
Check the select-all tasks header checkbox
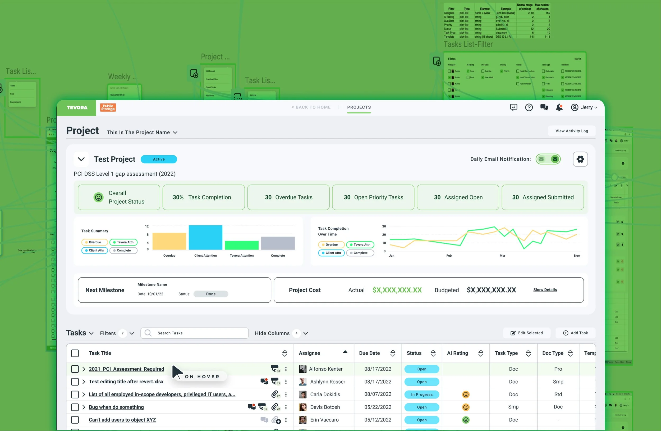click(75, 353)
